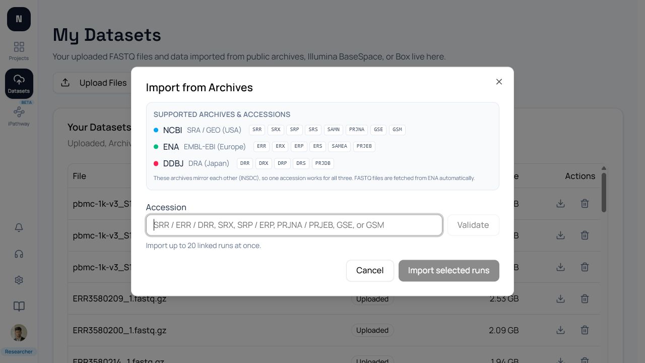Click the DRX accession tag
This screenshot has height=363, width=645.
click(264, 163)
